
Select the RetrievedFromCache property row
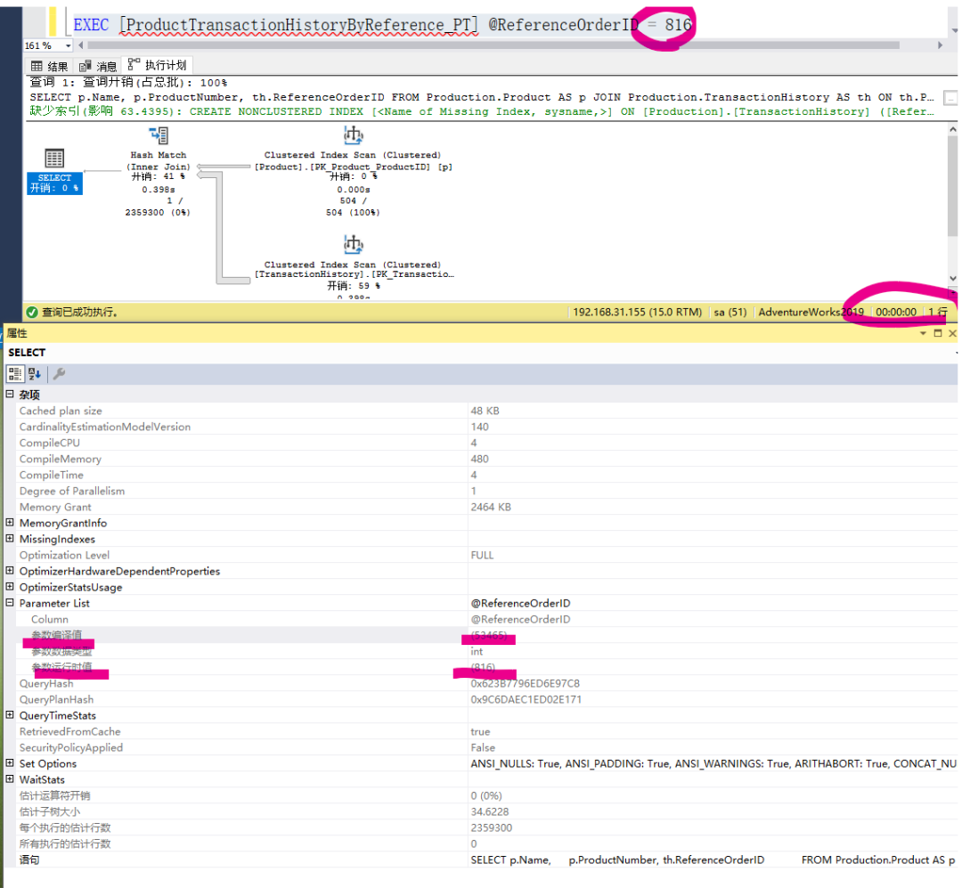coord(481,731)
